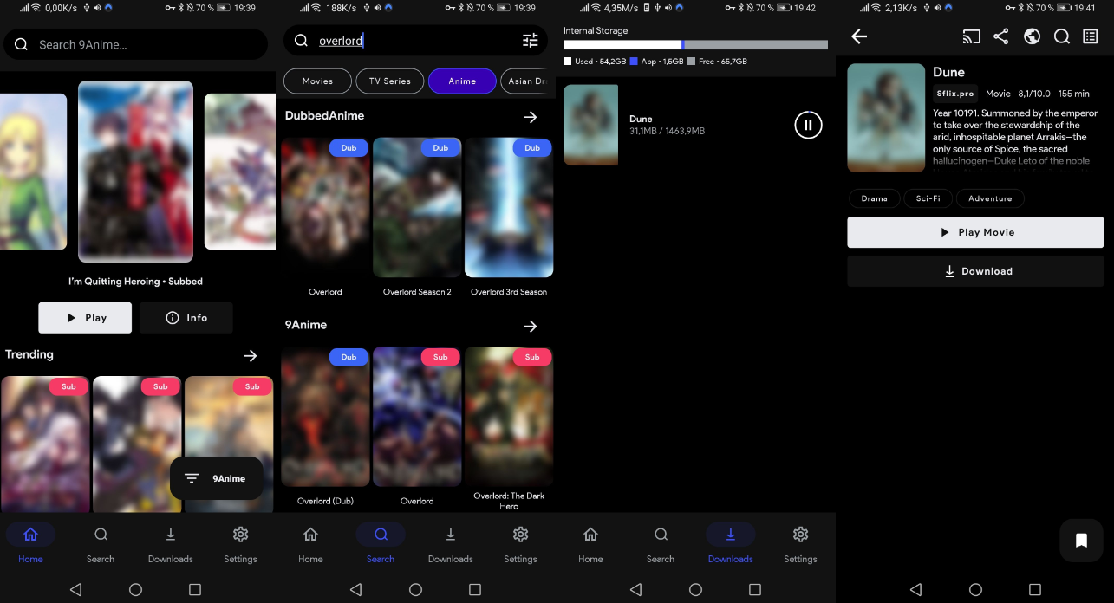Tap the 'Search 9Anime...' input field
Viewport: 1114px width, 603px height.
pyautogui.click(x=136, y=44)
